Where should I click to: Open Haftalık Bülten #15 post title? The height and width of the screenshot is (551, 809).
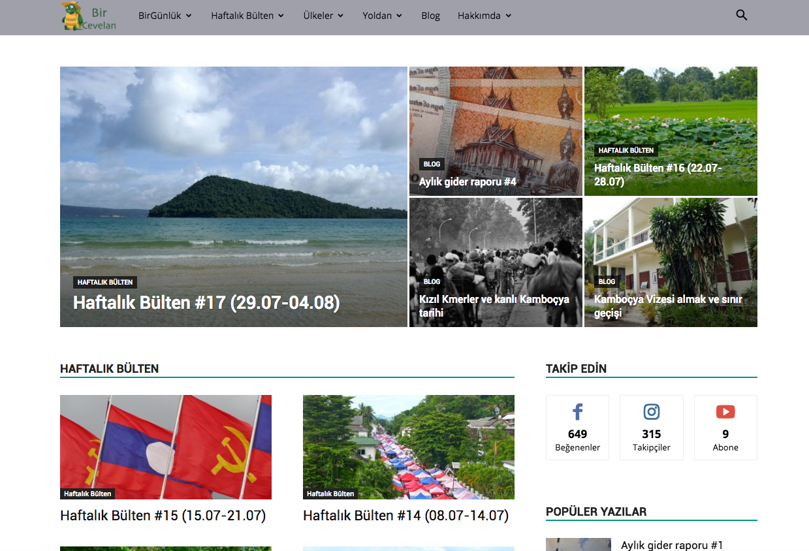(163, 516)
